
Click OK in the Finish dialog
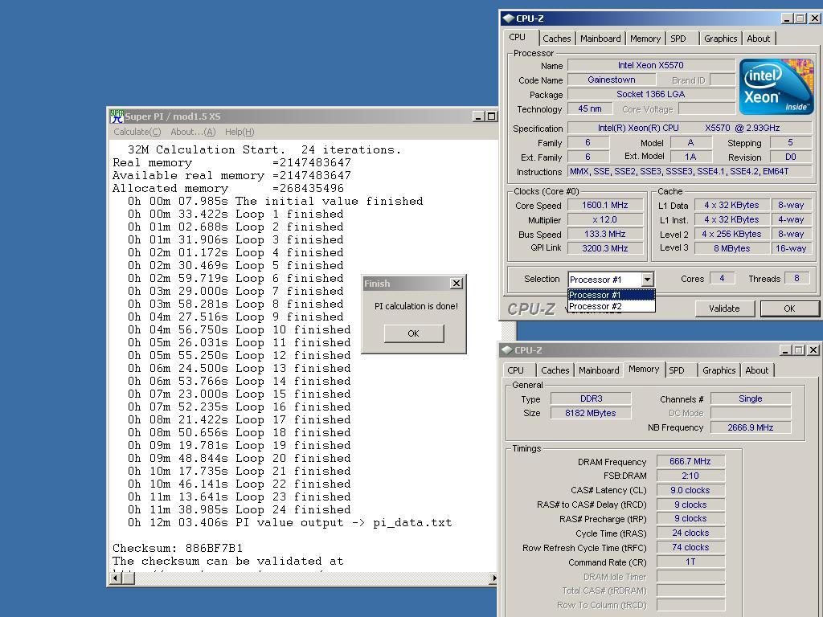(x=414, y=333)
